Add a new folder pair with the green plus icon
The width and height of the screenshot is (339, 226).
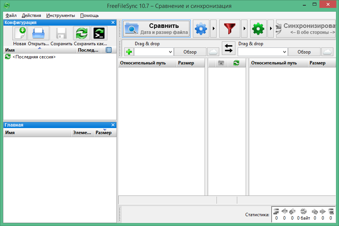click(x=128, y=52)
